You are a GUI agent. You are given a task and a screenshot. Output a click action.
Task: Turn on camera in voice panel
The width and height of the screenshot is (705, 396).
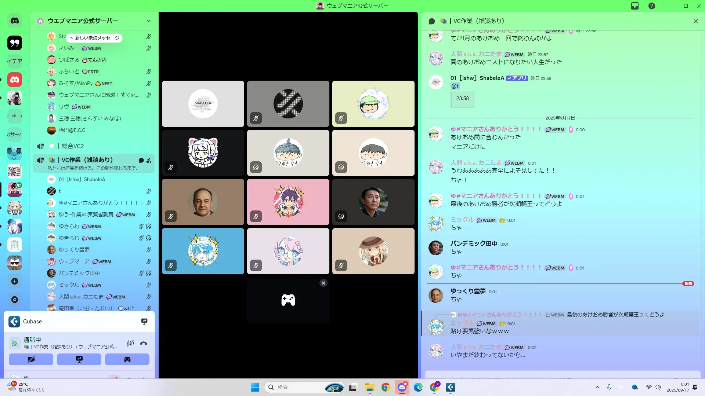coord(31,359)
